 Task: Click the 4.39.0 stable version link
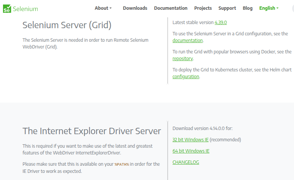(x=221, y=23)
